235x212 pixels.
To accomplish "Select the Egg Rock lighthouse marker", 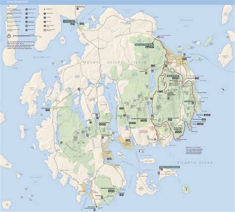I will click(x=224, y=89).
